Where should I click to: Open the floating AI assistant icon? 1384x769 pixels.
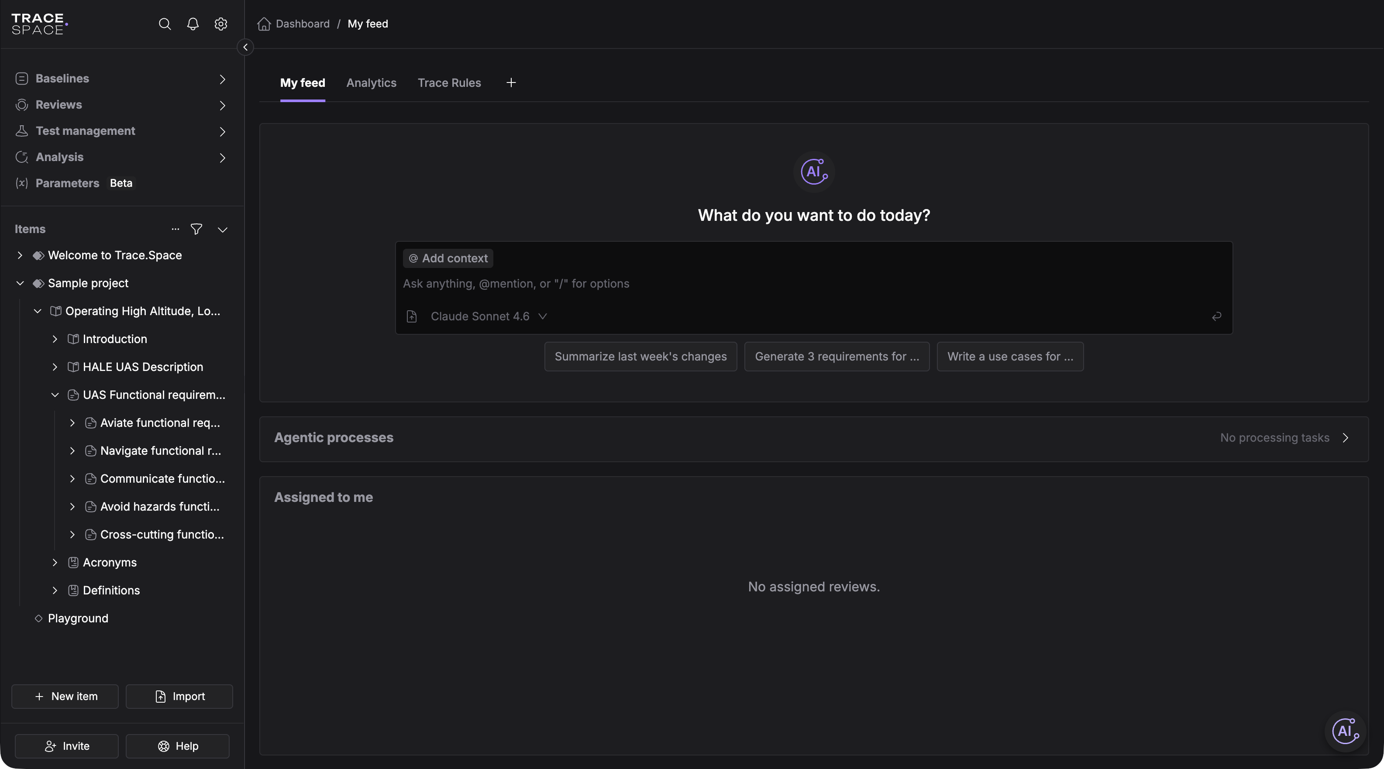tap(1345, 731)
